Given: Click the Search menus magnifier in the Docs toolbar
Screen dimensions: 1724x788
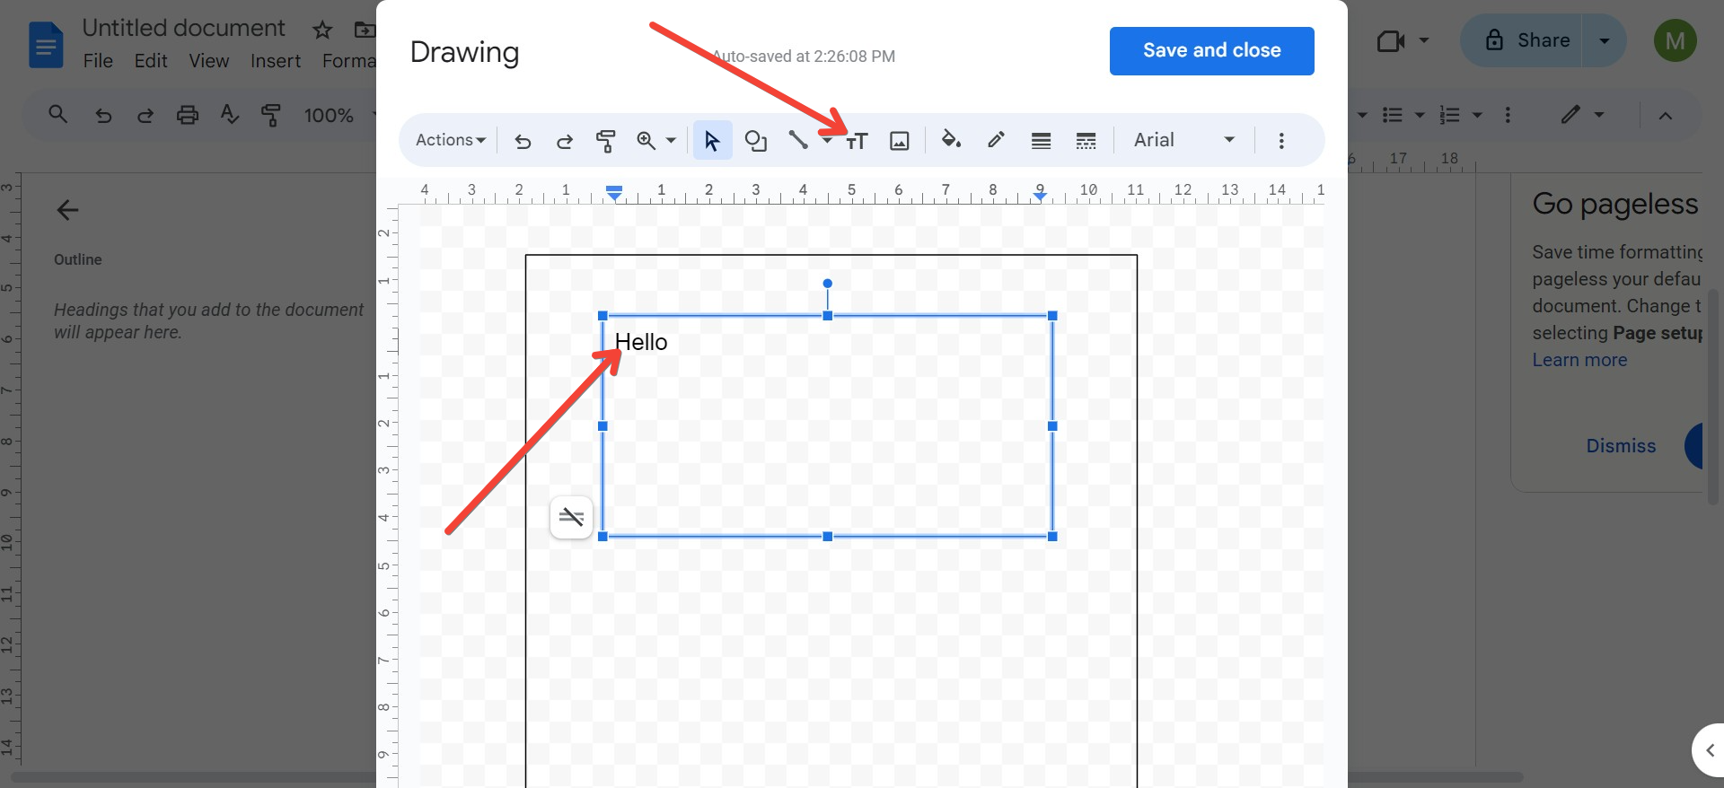Looking at the screenshot, I should click(57, 115).
